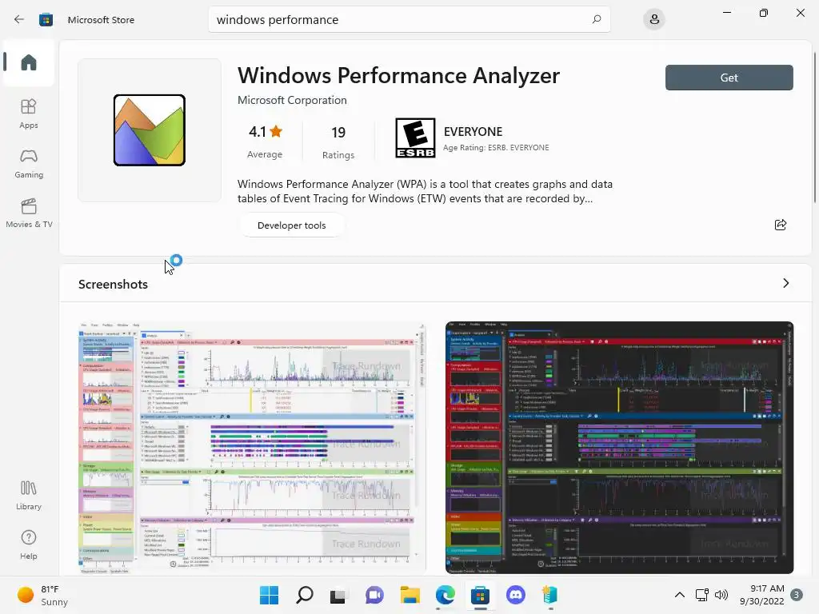Go back with the back arrow

[x=19, y=19]
